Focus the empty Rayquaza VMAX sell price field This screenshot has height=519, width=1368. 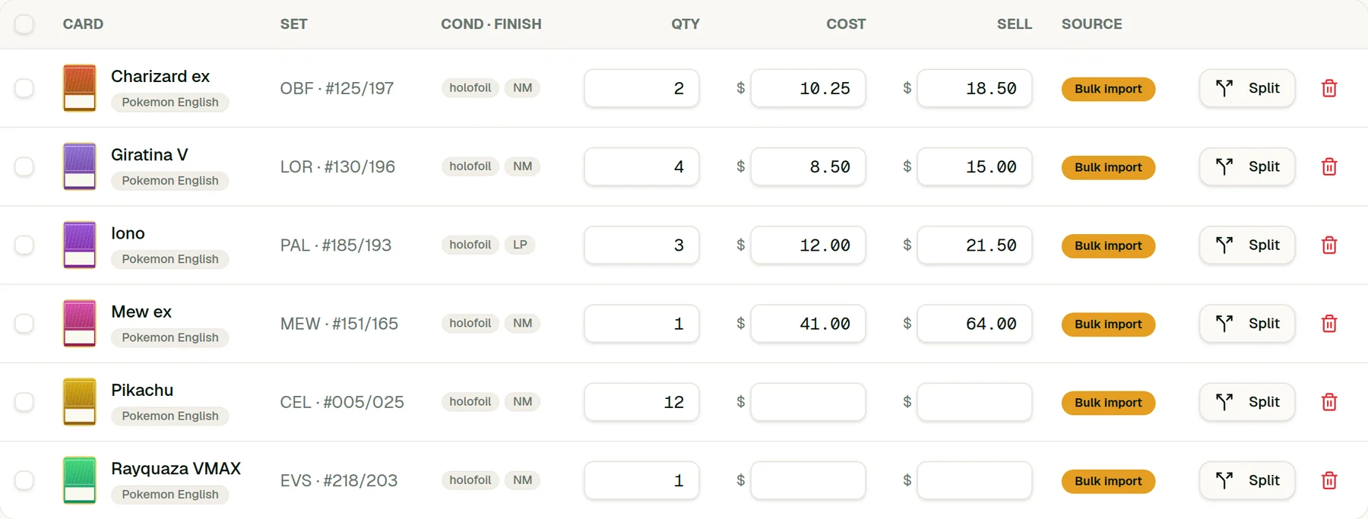(x=974, y=480)
